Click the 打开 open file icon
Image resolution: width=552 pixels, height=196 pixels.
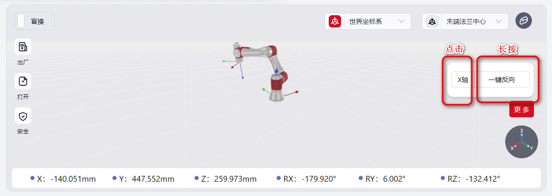[x=23, y=82]
